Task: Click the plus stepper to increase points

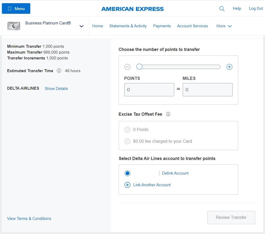Action: tap(229, 67)
